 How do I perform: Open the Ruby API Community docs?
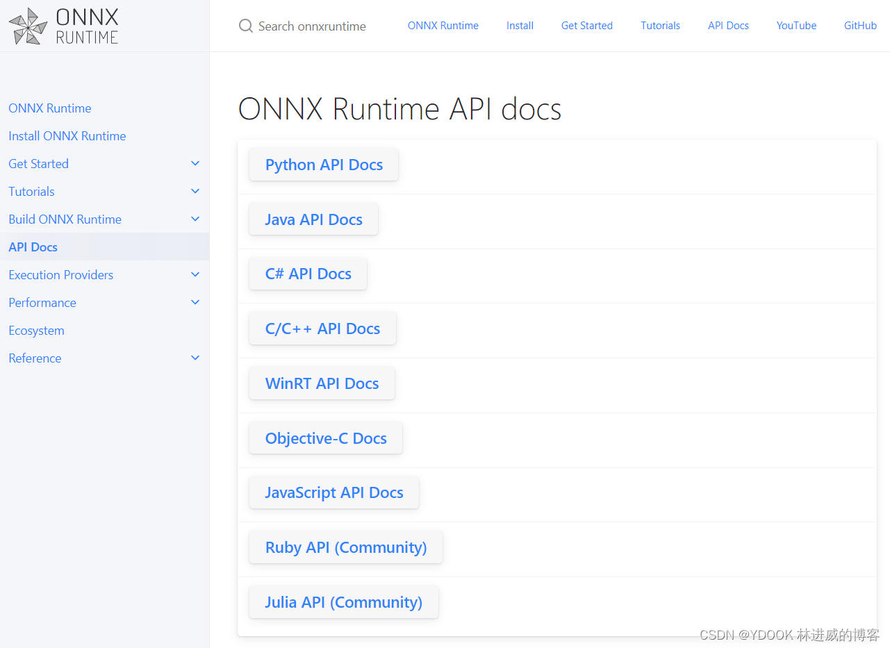pyautogui.click(x=345, y=547)
